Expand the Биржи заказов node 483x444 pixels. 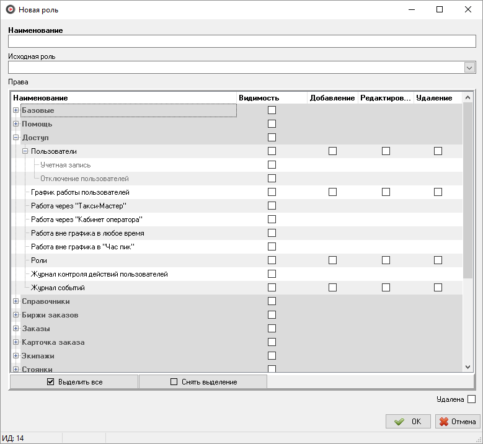16,315
